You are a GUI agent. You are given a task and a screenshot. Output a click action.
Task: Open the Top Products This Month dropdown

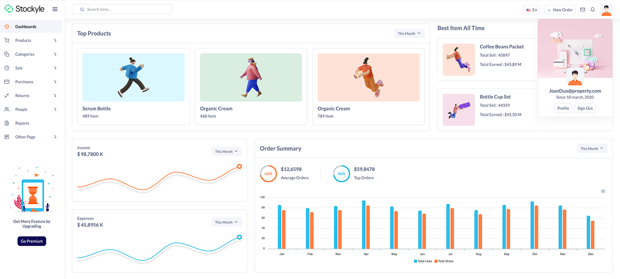[409, 34]
